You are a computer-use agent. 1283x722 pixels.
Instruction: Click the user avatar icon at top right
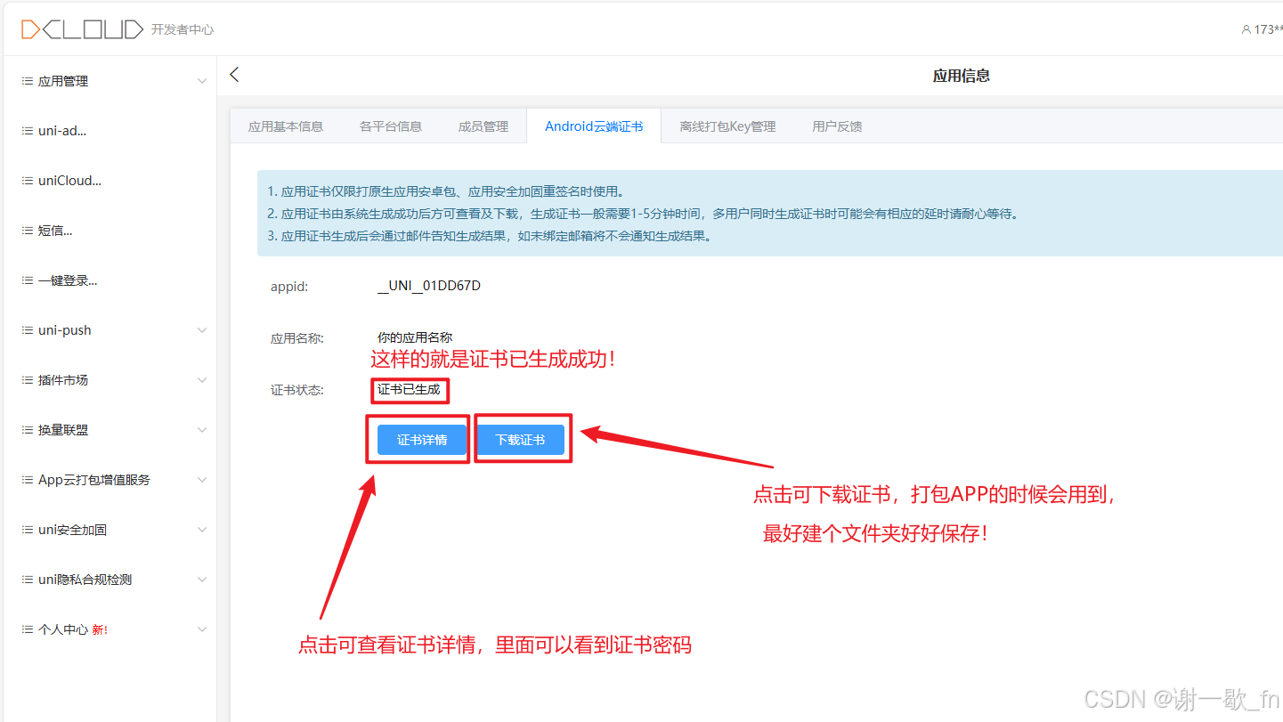1246,29
